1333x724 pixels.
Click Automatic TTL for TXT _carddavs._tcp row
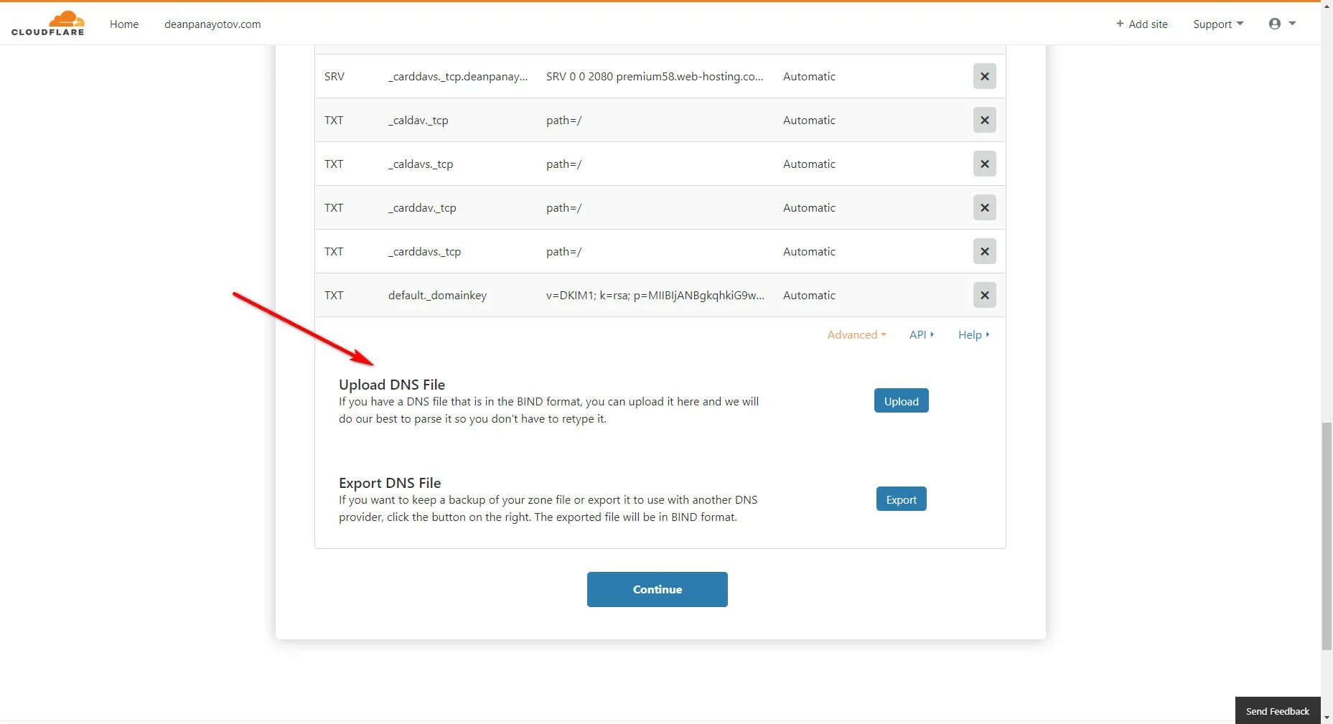click(x=809, y=251)
